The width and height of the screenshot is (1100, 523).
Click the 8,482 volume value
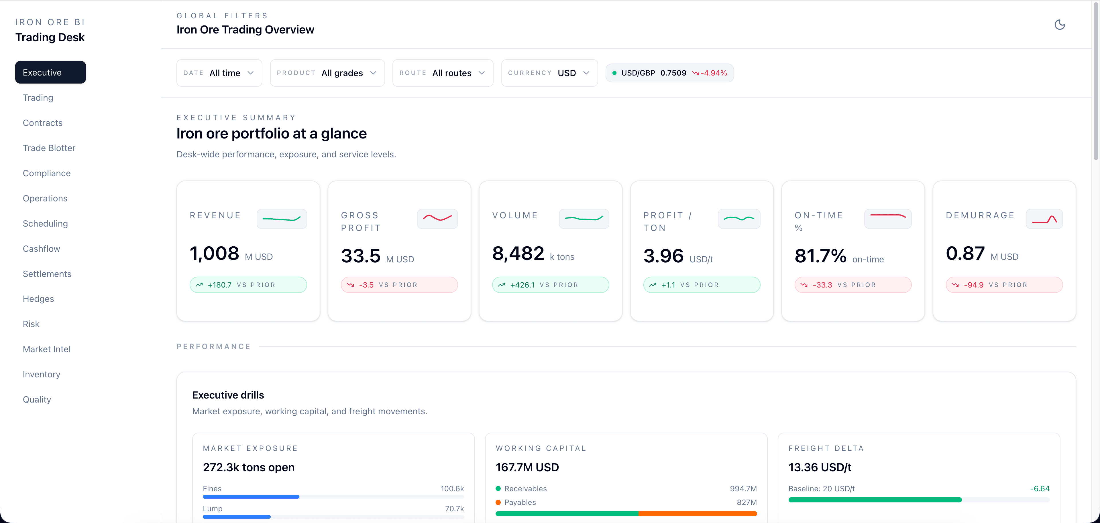pos(518,253)
